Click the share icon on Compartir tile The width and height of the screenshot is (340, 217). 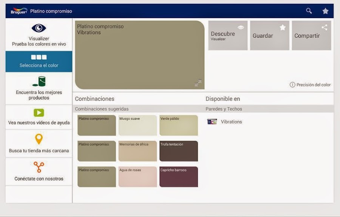coord(325,27)
